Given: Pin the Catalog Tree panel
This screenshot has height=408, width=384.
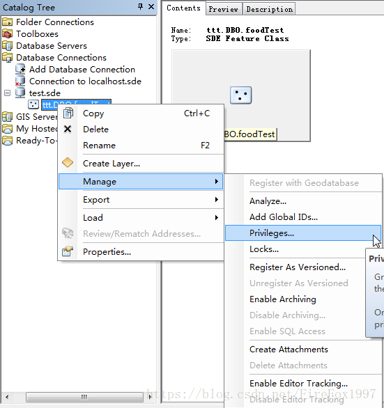Looking at the screenshot, I should pyautogui.click(x=140, y=6).
